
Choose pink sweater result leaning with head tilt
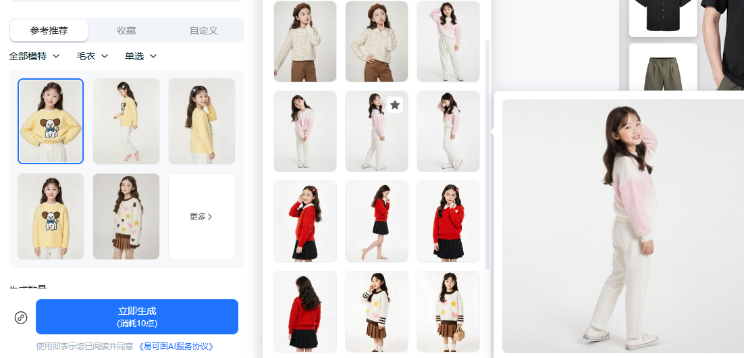click(305, 131)
